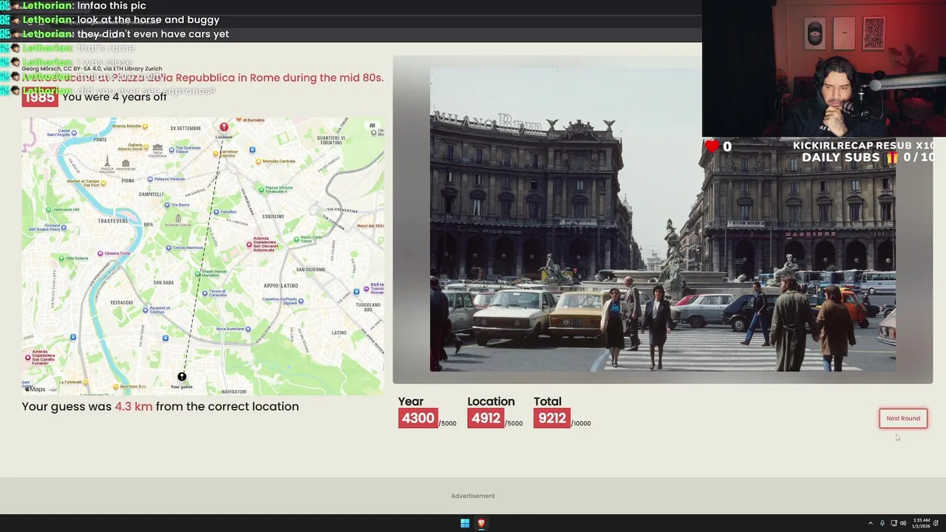Open the notification center icon
Viewport: 946px width, 532px height.
936,523
